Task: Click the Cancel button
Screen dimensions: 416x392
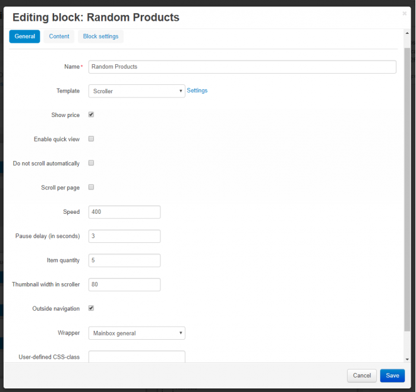Action: (361, 375)
